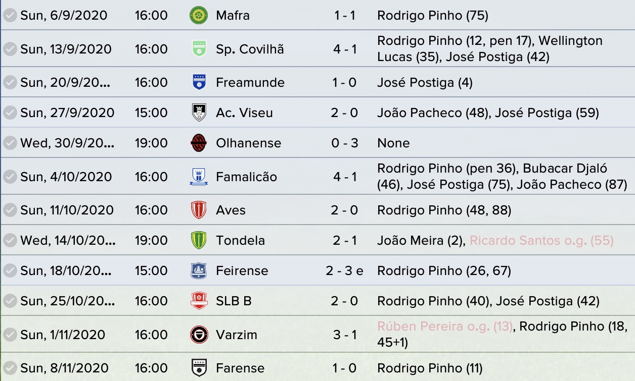Click the Aves red shield crest

click(x=199, y=210)
